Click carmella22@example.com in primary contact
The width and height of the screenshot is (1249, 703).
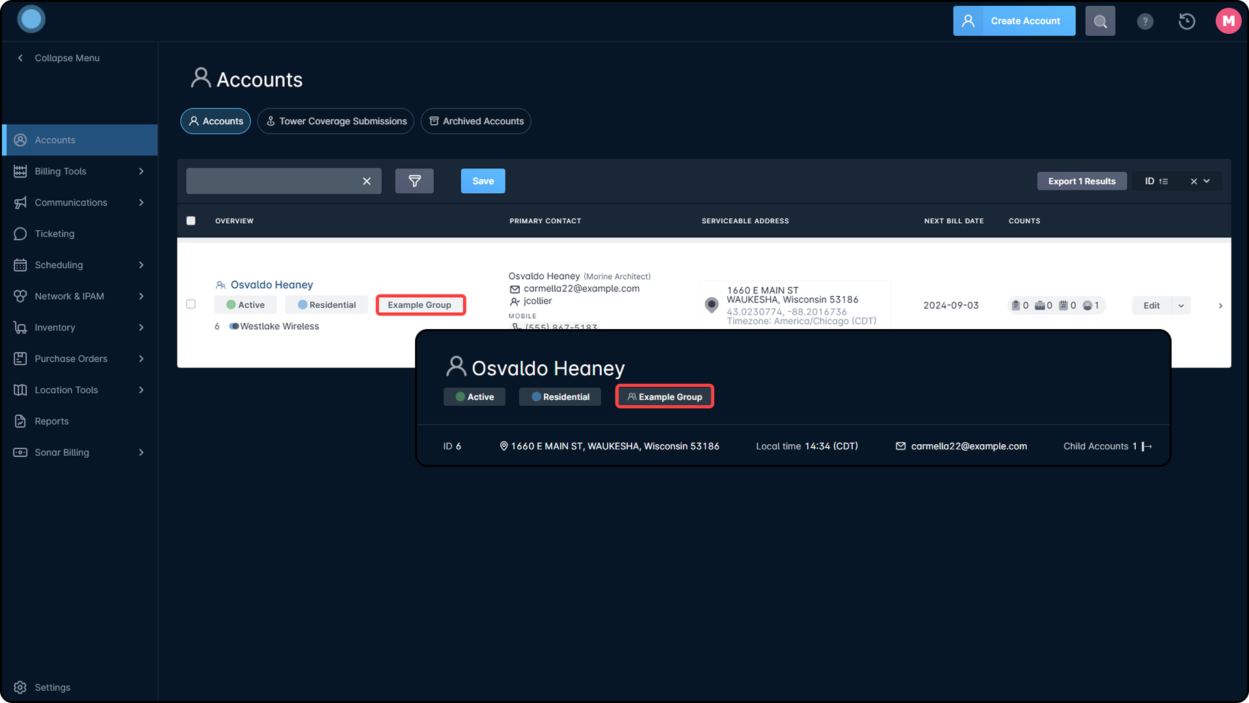582,289
